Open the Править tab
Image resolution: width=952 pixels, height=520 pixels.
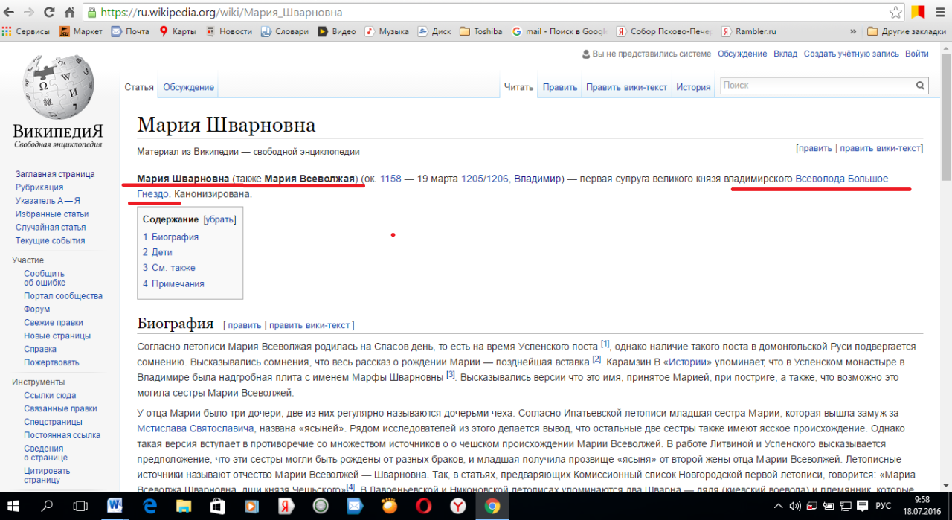(560, 88)
